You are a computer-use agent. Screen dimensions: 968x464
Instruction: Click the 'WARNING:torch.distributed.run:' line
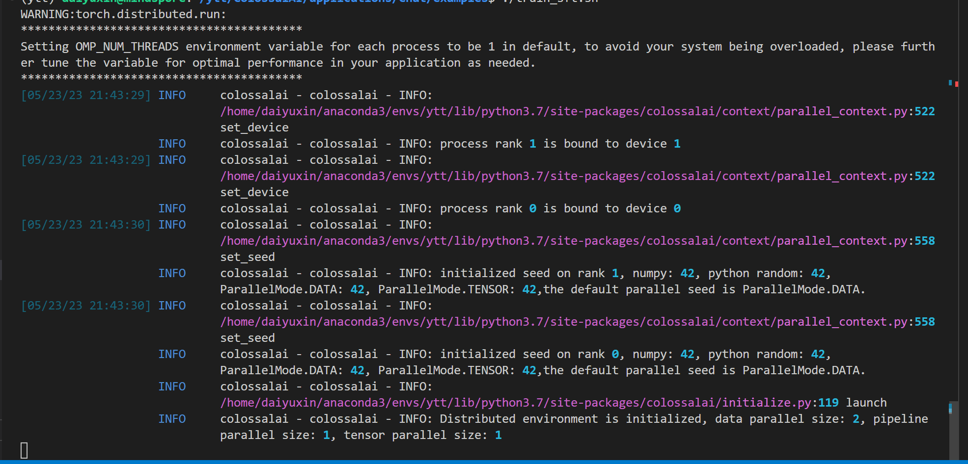[123, 14]
